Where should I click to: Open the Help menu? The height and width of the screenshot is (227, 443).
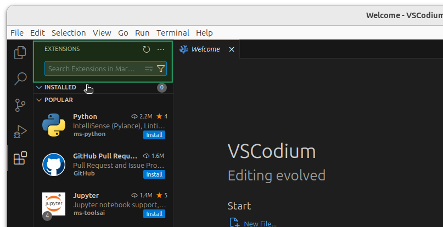[x=204, y=33]
